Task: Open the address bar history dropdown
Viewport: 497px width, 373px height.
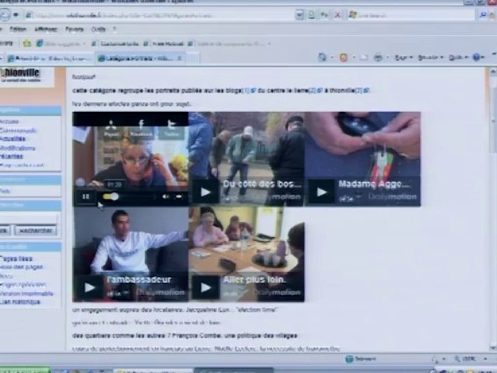Action: coord(299,15)
